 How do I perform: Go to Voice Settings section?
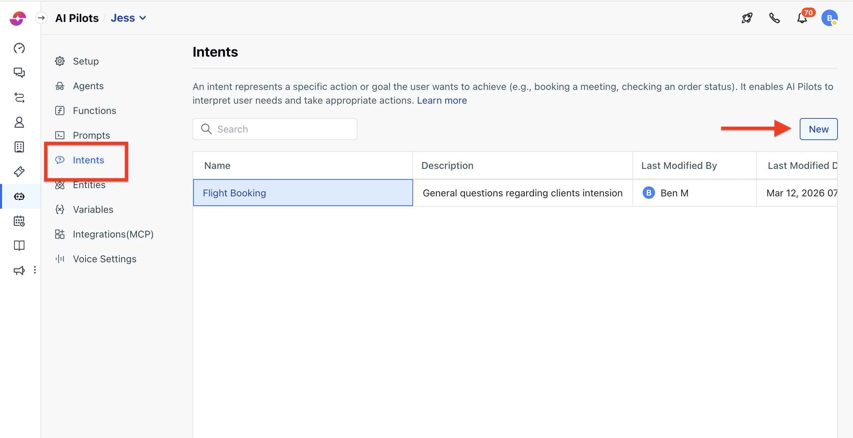coord(104,259)
